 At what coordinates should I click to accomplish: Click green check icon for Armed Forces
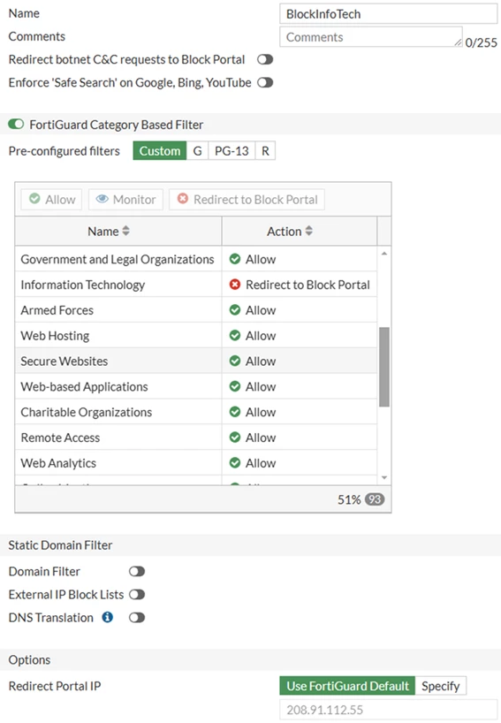tap(235, 310)
